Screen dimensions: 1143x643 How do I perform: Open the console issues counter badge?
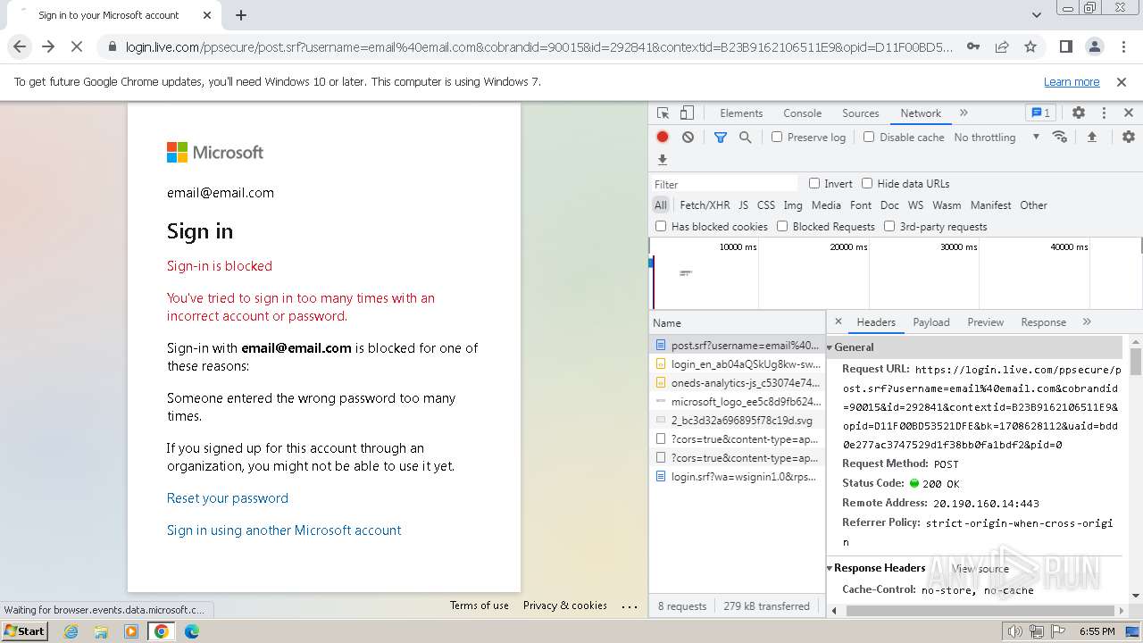(1040, 113)
